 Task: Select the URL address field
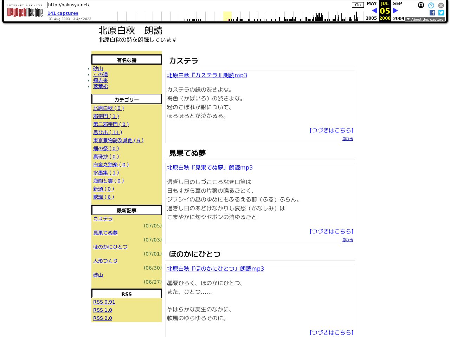click(199, 5)
